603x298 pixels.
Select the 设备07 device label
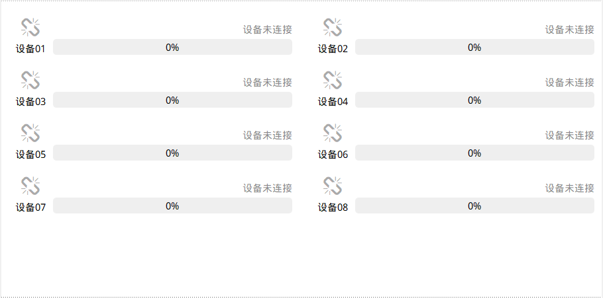point(30,207)
